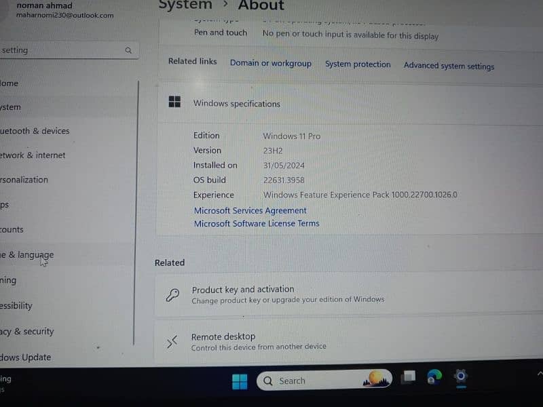Image resolution: width=543 pixels, height=407 pixels.
Task: Open Advanced system settings
Action: pos(449,66)
